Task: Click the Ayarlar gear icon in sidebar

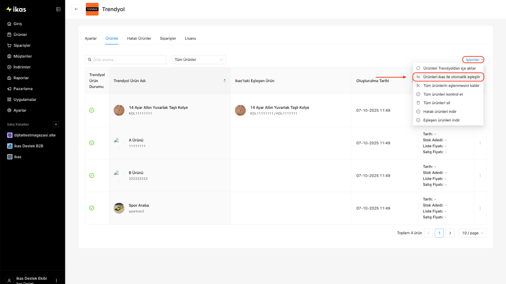Action: (x=9, y=110)
